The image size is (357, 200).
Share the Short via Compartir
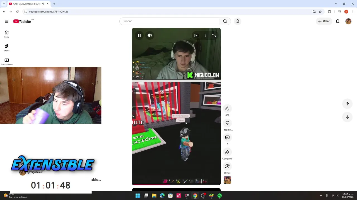[x=227, y=152]
